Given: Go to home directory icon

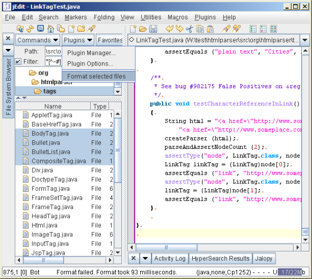Looking at the screenshot, I should (50, 29).
